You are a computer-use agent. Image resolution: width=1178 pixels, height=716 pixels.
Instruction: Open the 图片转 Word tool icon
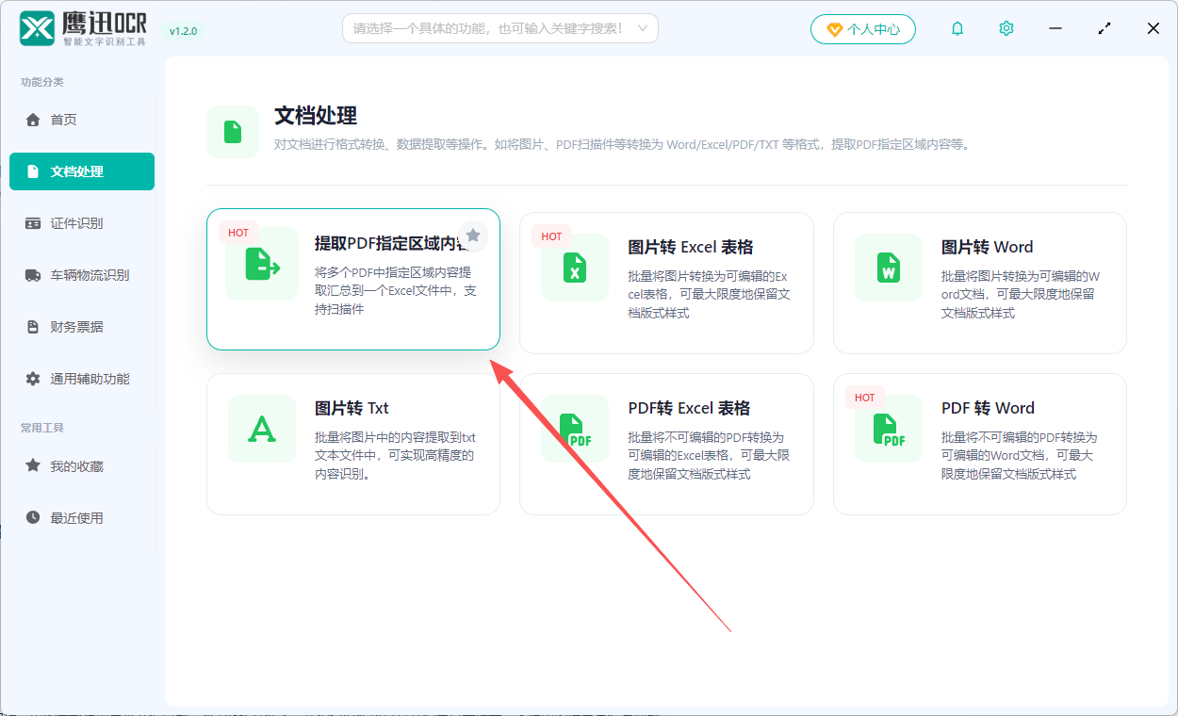(888, 267)
